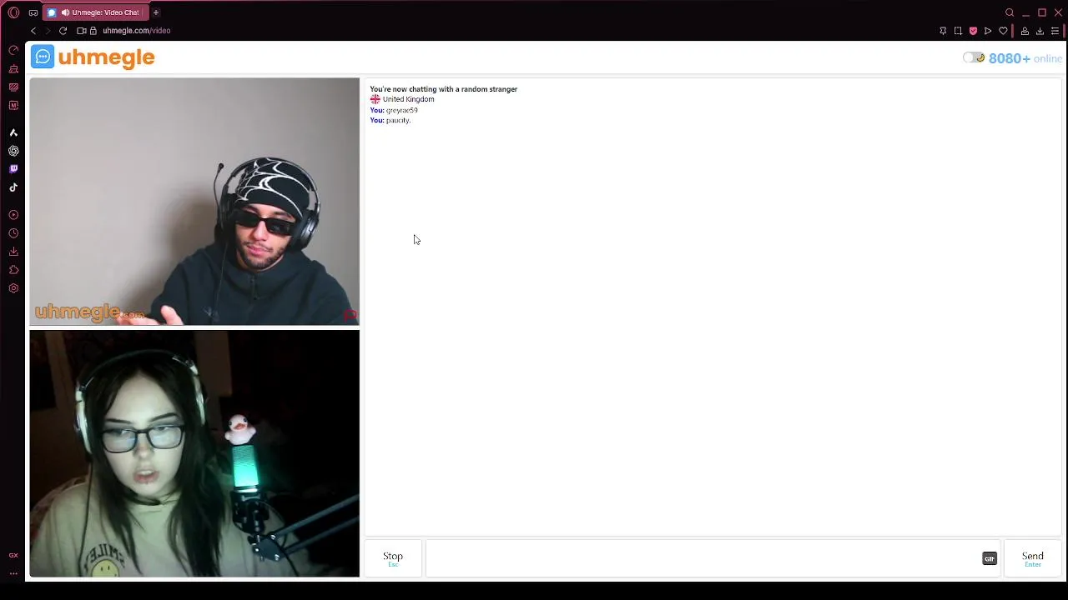Click the 'paucity.' chat message
The height and width of the screenshot is (600, 1068).
pyautogui.click(x=398, y=120)
